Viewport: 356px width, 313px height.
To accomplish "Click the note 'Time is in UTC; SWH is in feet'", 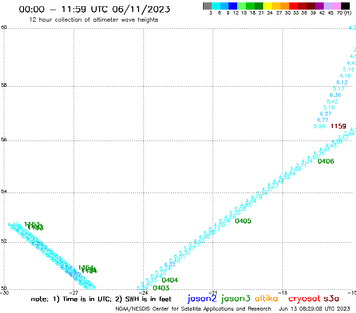I will point(101,299).
